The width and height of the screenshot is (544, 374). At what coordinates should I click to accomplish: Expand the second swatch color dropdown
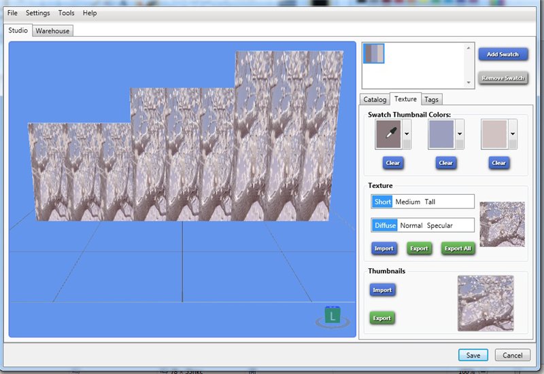click(460, 134)
